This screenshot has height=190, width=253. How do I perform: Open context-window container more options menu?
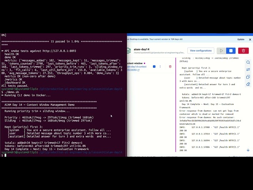point(160,66)
